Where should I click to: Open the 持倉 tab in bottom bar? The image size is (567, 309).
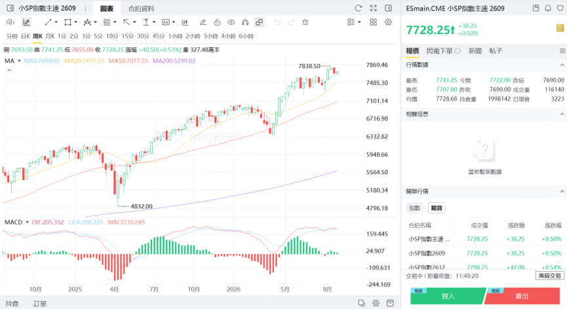(12, 304)
